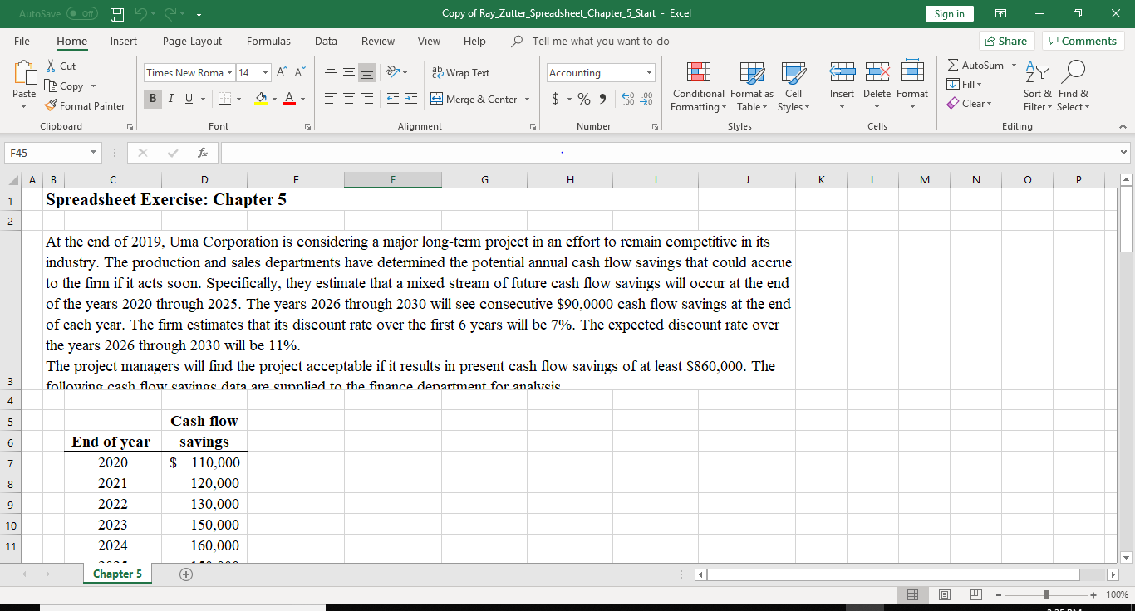This screenshot has width=1135, height=611.
Task: Switch to the Formulas ribbon tab
Action: pos(268,41)
